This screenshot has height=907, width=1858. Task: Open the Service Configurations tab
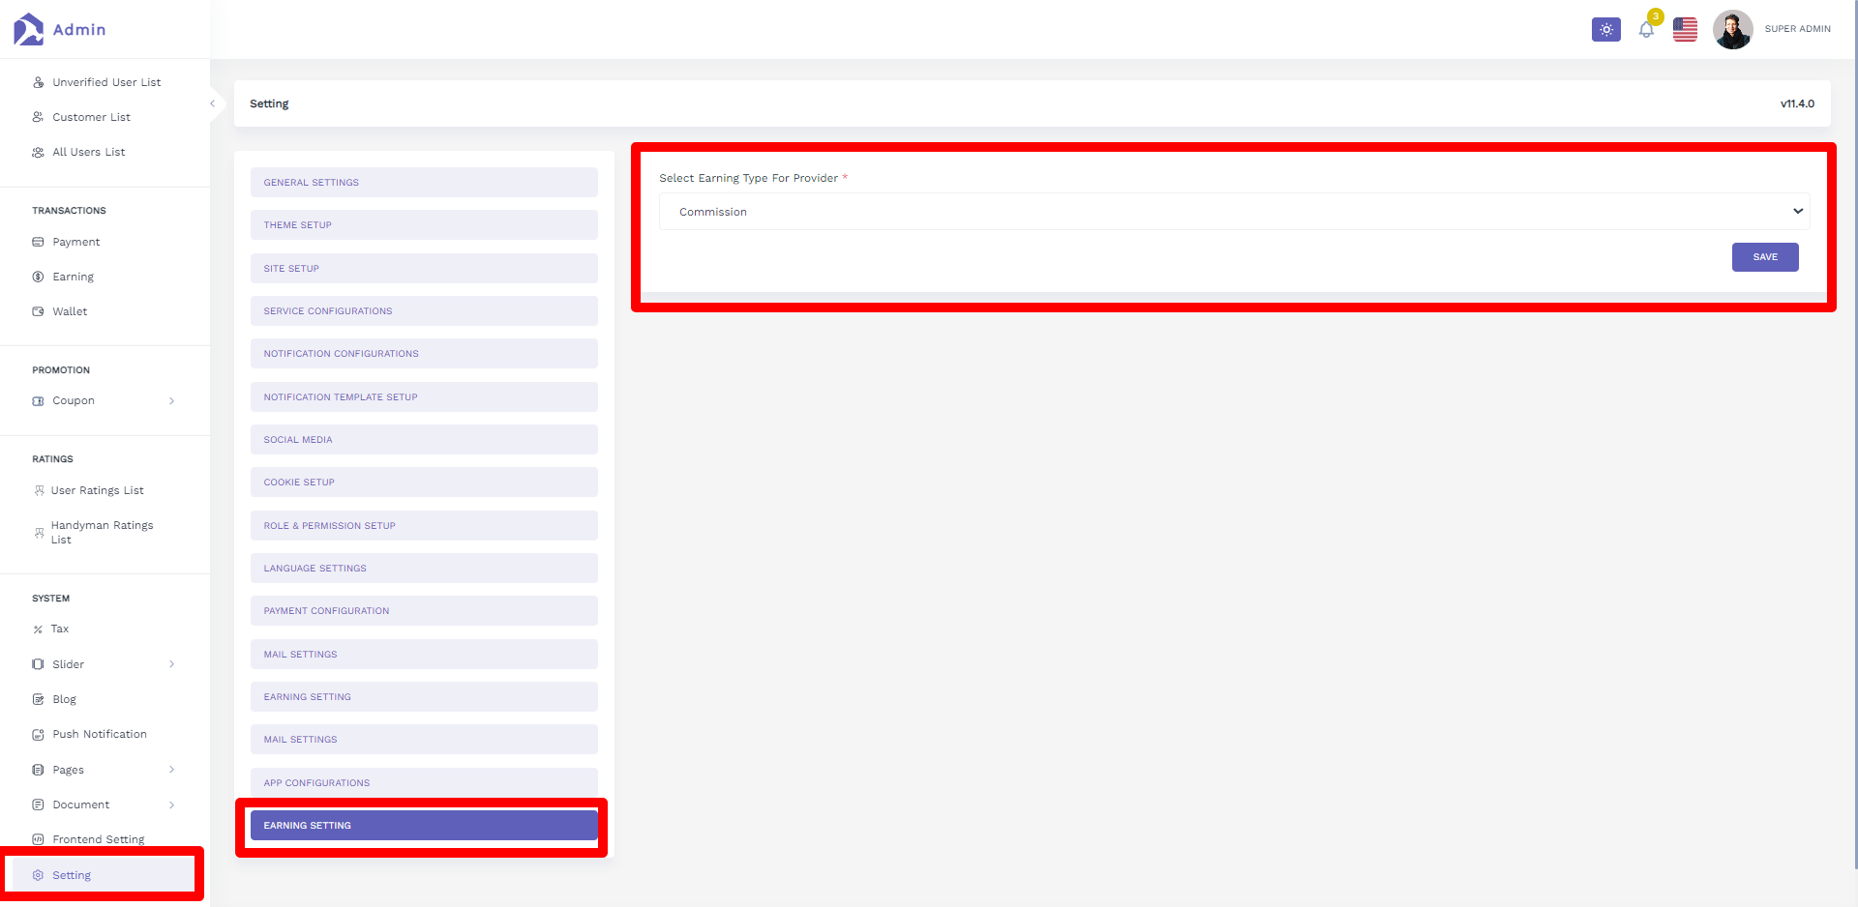point(424,310)
